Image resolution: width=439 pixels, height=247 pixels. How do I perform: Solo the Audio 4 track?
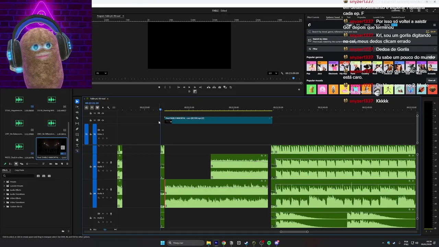point(107,189)
